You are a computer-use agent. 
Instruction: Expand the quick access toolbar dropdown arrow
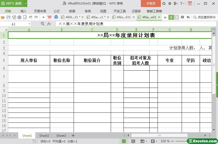[44, 17]
